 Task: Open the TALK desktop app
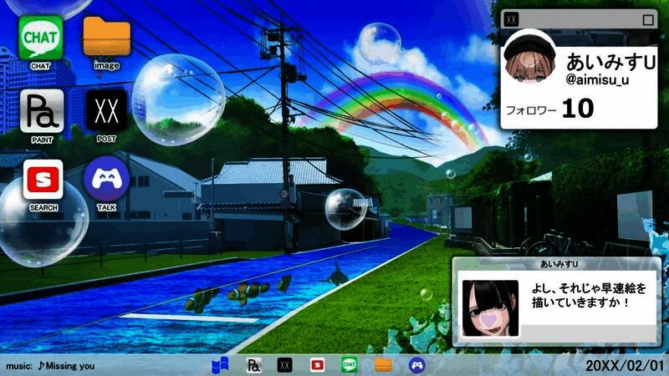106,178
